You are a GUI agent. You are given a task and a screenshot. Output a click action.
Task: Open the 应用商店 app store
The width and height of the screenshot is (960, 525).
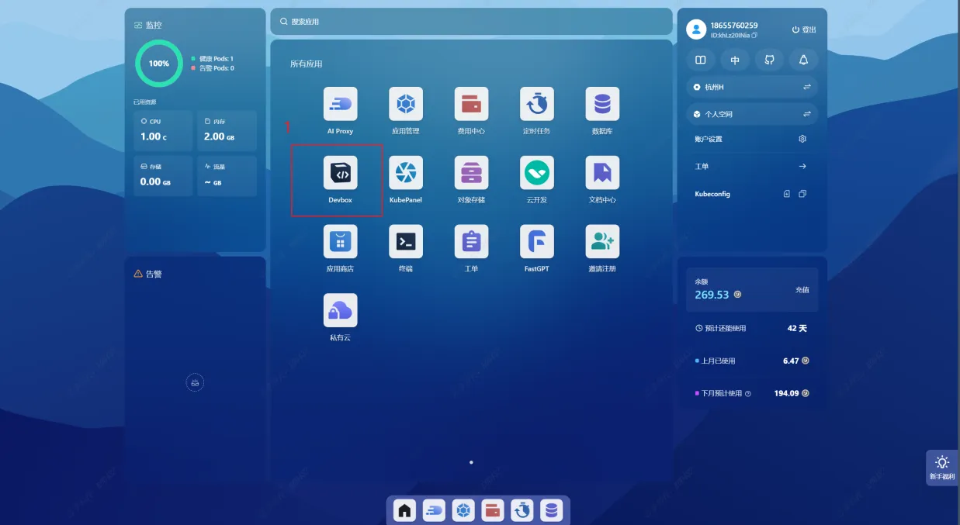(x=340, y=242)
